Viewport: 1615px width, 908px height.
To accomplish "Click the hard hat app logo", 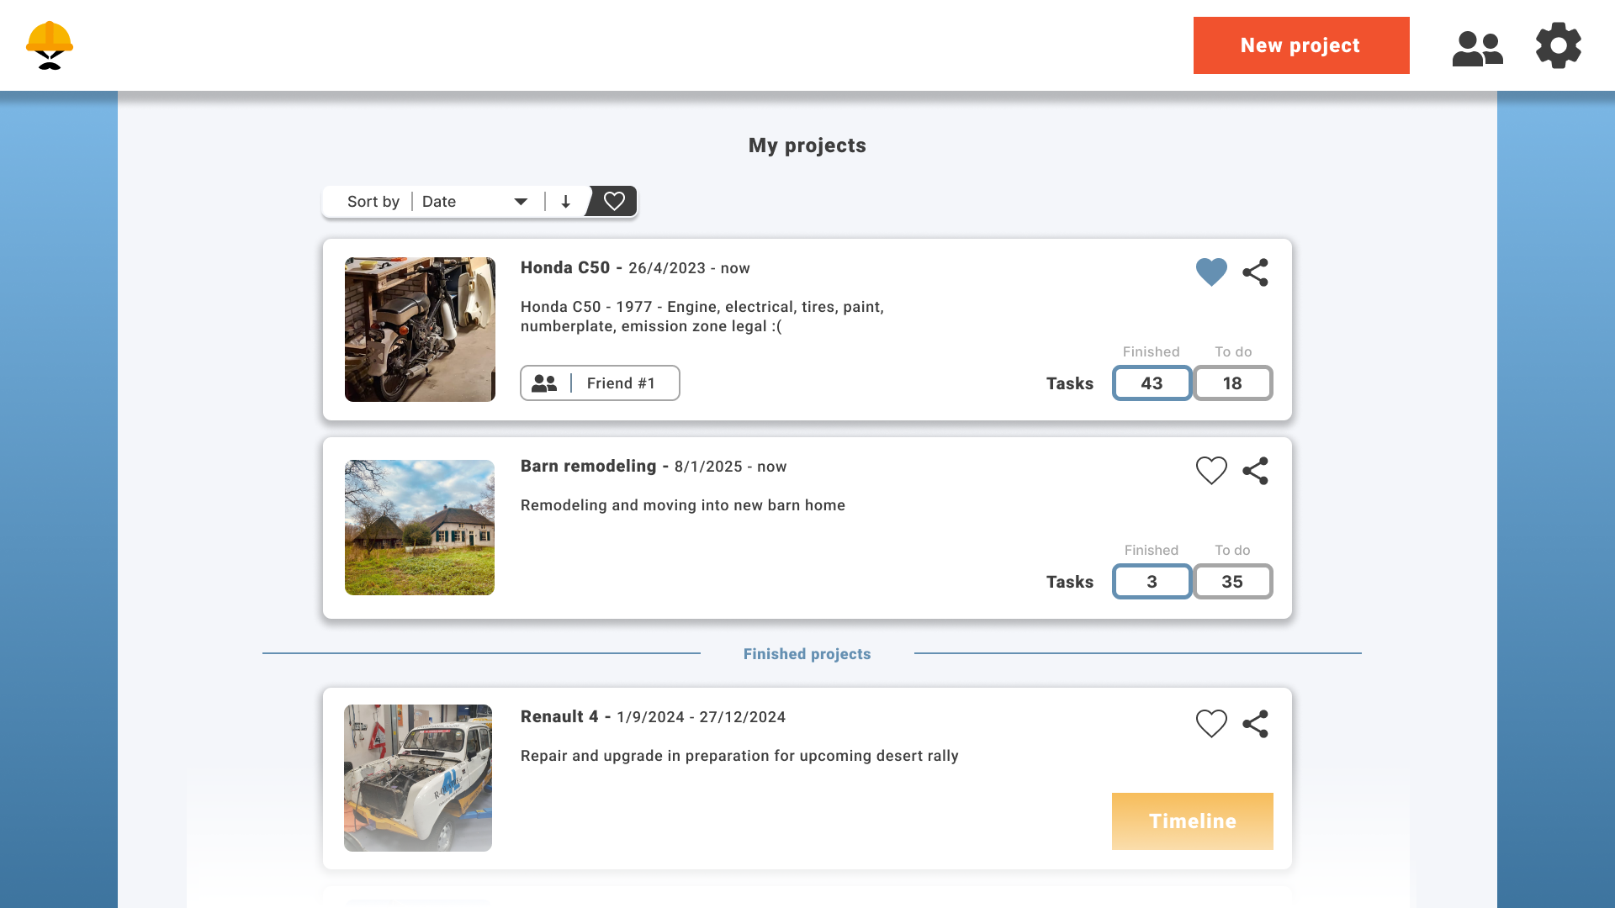I will 50,45.
